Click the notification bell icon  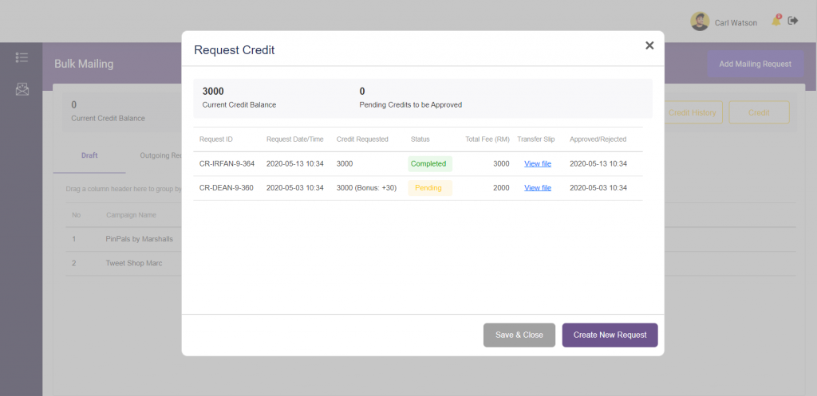click(776, 22)
